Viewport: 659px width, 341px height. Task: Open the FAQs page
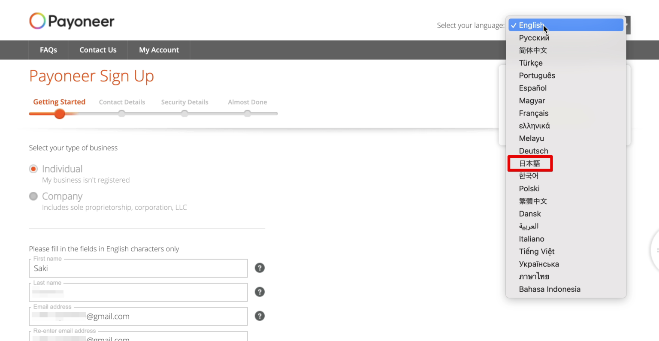(48, 50)
